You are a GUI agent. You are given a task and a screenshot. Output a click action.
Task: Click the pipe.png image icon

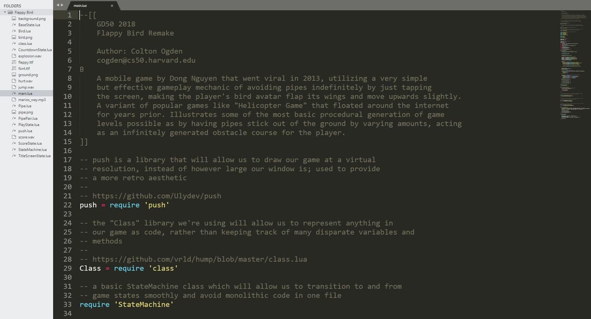(14, 112)
